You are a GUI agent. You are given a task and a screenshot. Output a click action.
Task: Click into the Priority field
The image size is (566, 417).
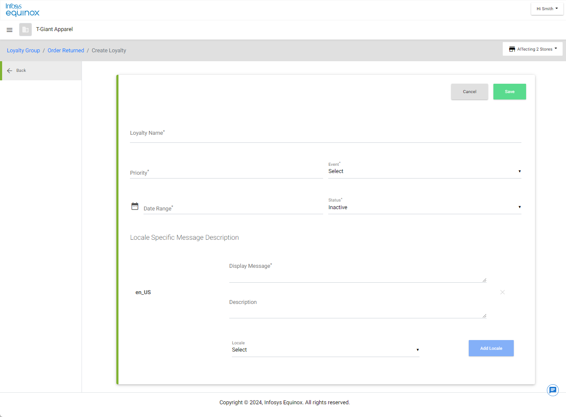click(226, 173)
